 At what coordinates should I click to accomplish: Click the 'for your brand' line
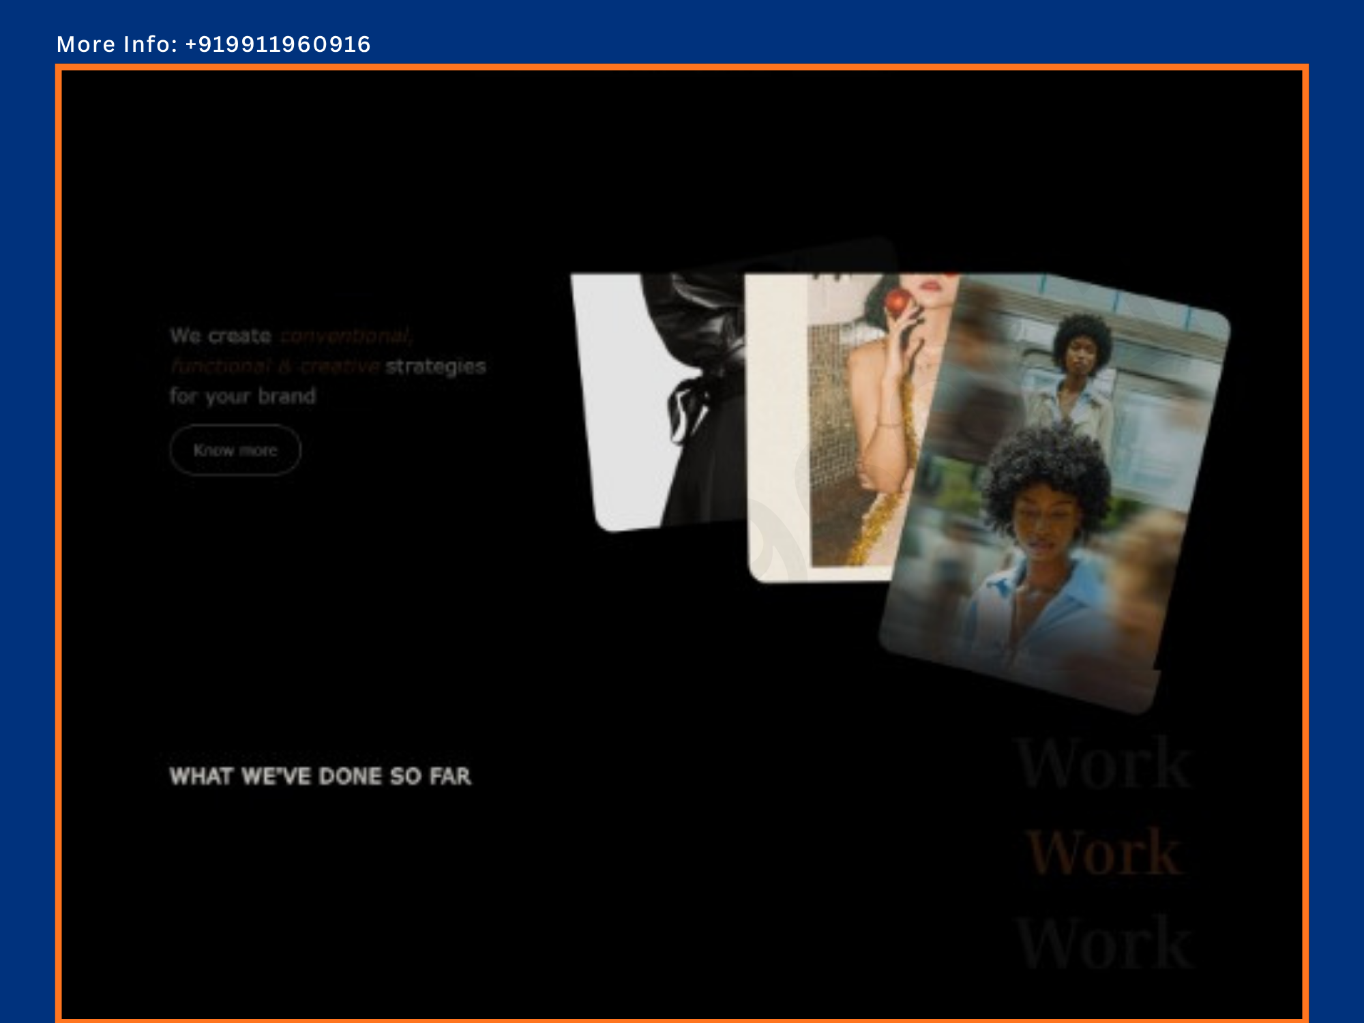tap(243, 396)
